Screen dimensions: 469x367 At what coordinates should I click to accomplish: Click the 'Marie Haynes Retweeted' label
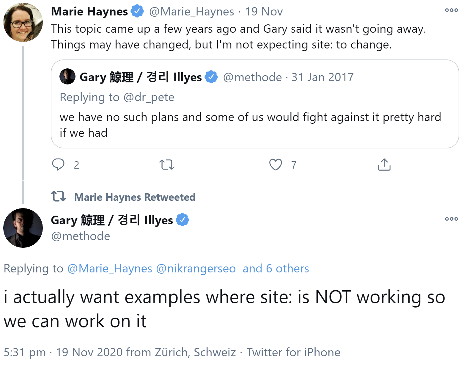click(135, 197)
